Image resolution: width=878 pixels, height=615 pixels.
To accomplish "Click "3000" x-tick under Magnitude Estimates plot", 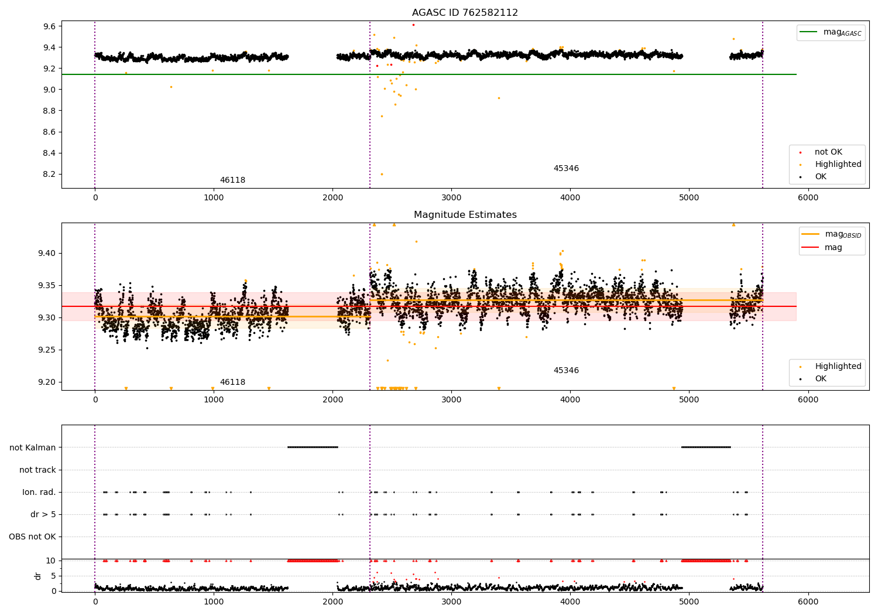I will (451, 400).
